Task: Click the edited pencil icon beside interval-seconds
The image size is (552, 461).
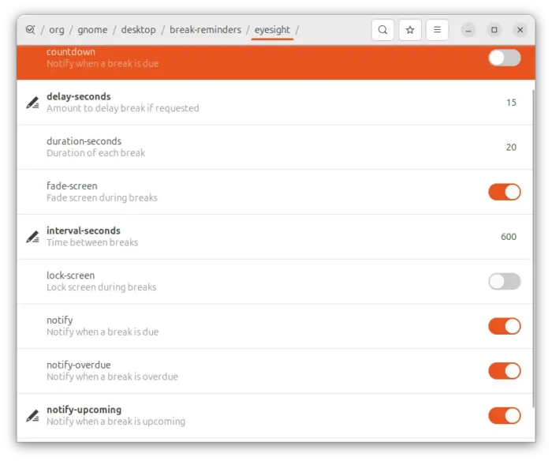Action: tap(33, 237)
